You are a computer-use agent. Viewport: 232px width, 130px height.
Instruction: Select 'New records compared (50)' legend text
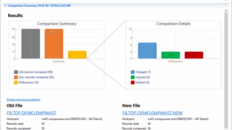point(36,77)
